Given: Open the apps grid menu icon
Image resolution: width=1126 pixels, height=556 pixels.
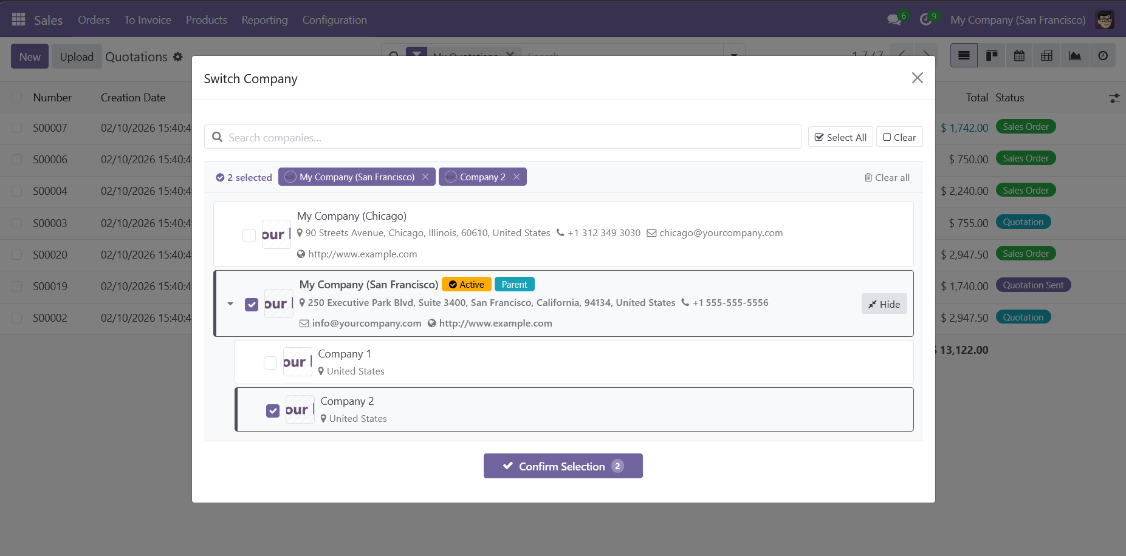Looking at the screenshot, I should [x=19, y=19].
